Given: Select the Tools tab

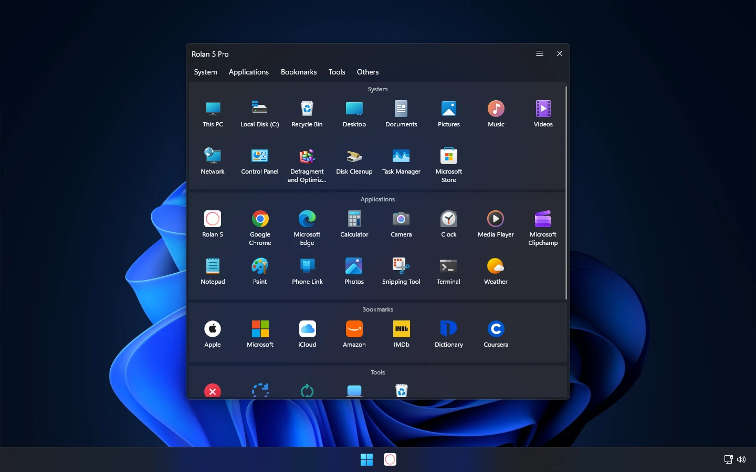Looking at the screenshot, I should click(337, 72).
